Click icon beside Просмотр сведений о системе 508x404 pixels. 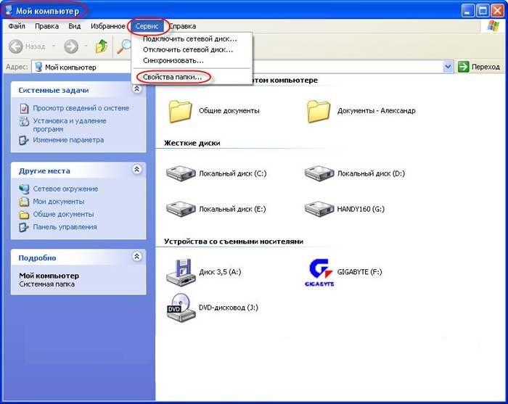click(x=24, y=108)
